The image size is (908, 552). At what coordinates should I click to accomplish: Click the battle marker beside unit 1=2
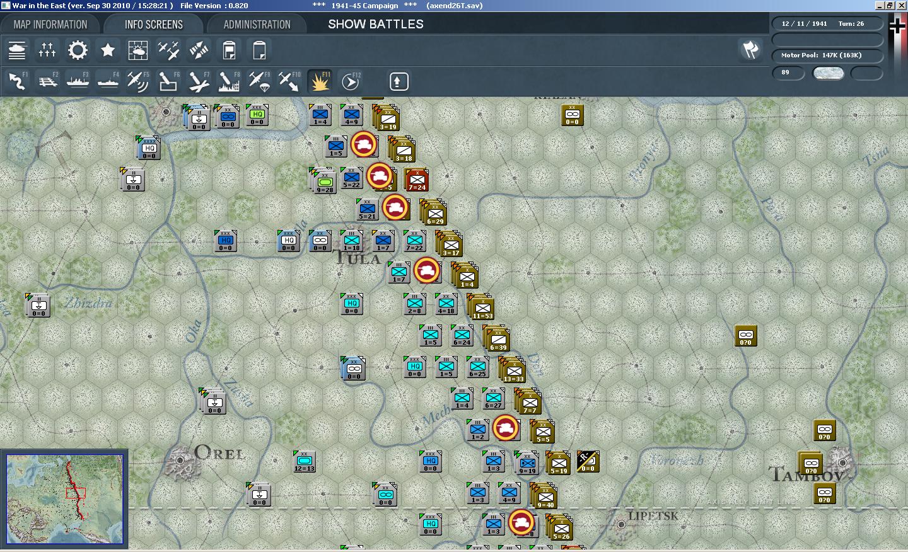click(506, 428)
